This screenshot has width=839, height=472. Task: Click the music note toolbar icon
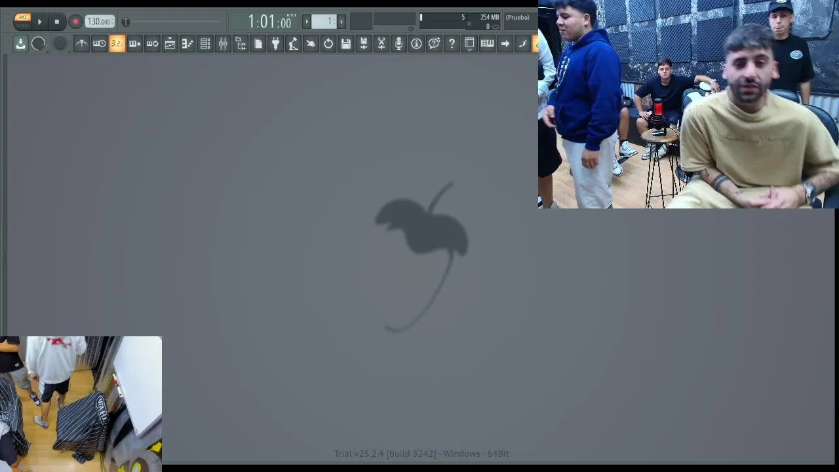point(522,43)
